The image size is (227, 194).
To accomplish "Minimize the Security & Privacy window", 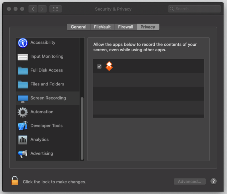I will (x=16, y=9).
